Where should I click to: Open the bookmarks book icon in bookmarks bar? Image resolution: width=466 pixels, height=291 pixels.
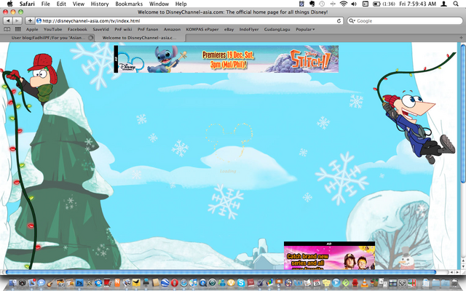point(7,29)
